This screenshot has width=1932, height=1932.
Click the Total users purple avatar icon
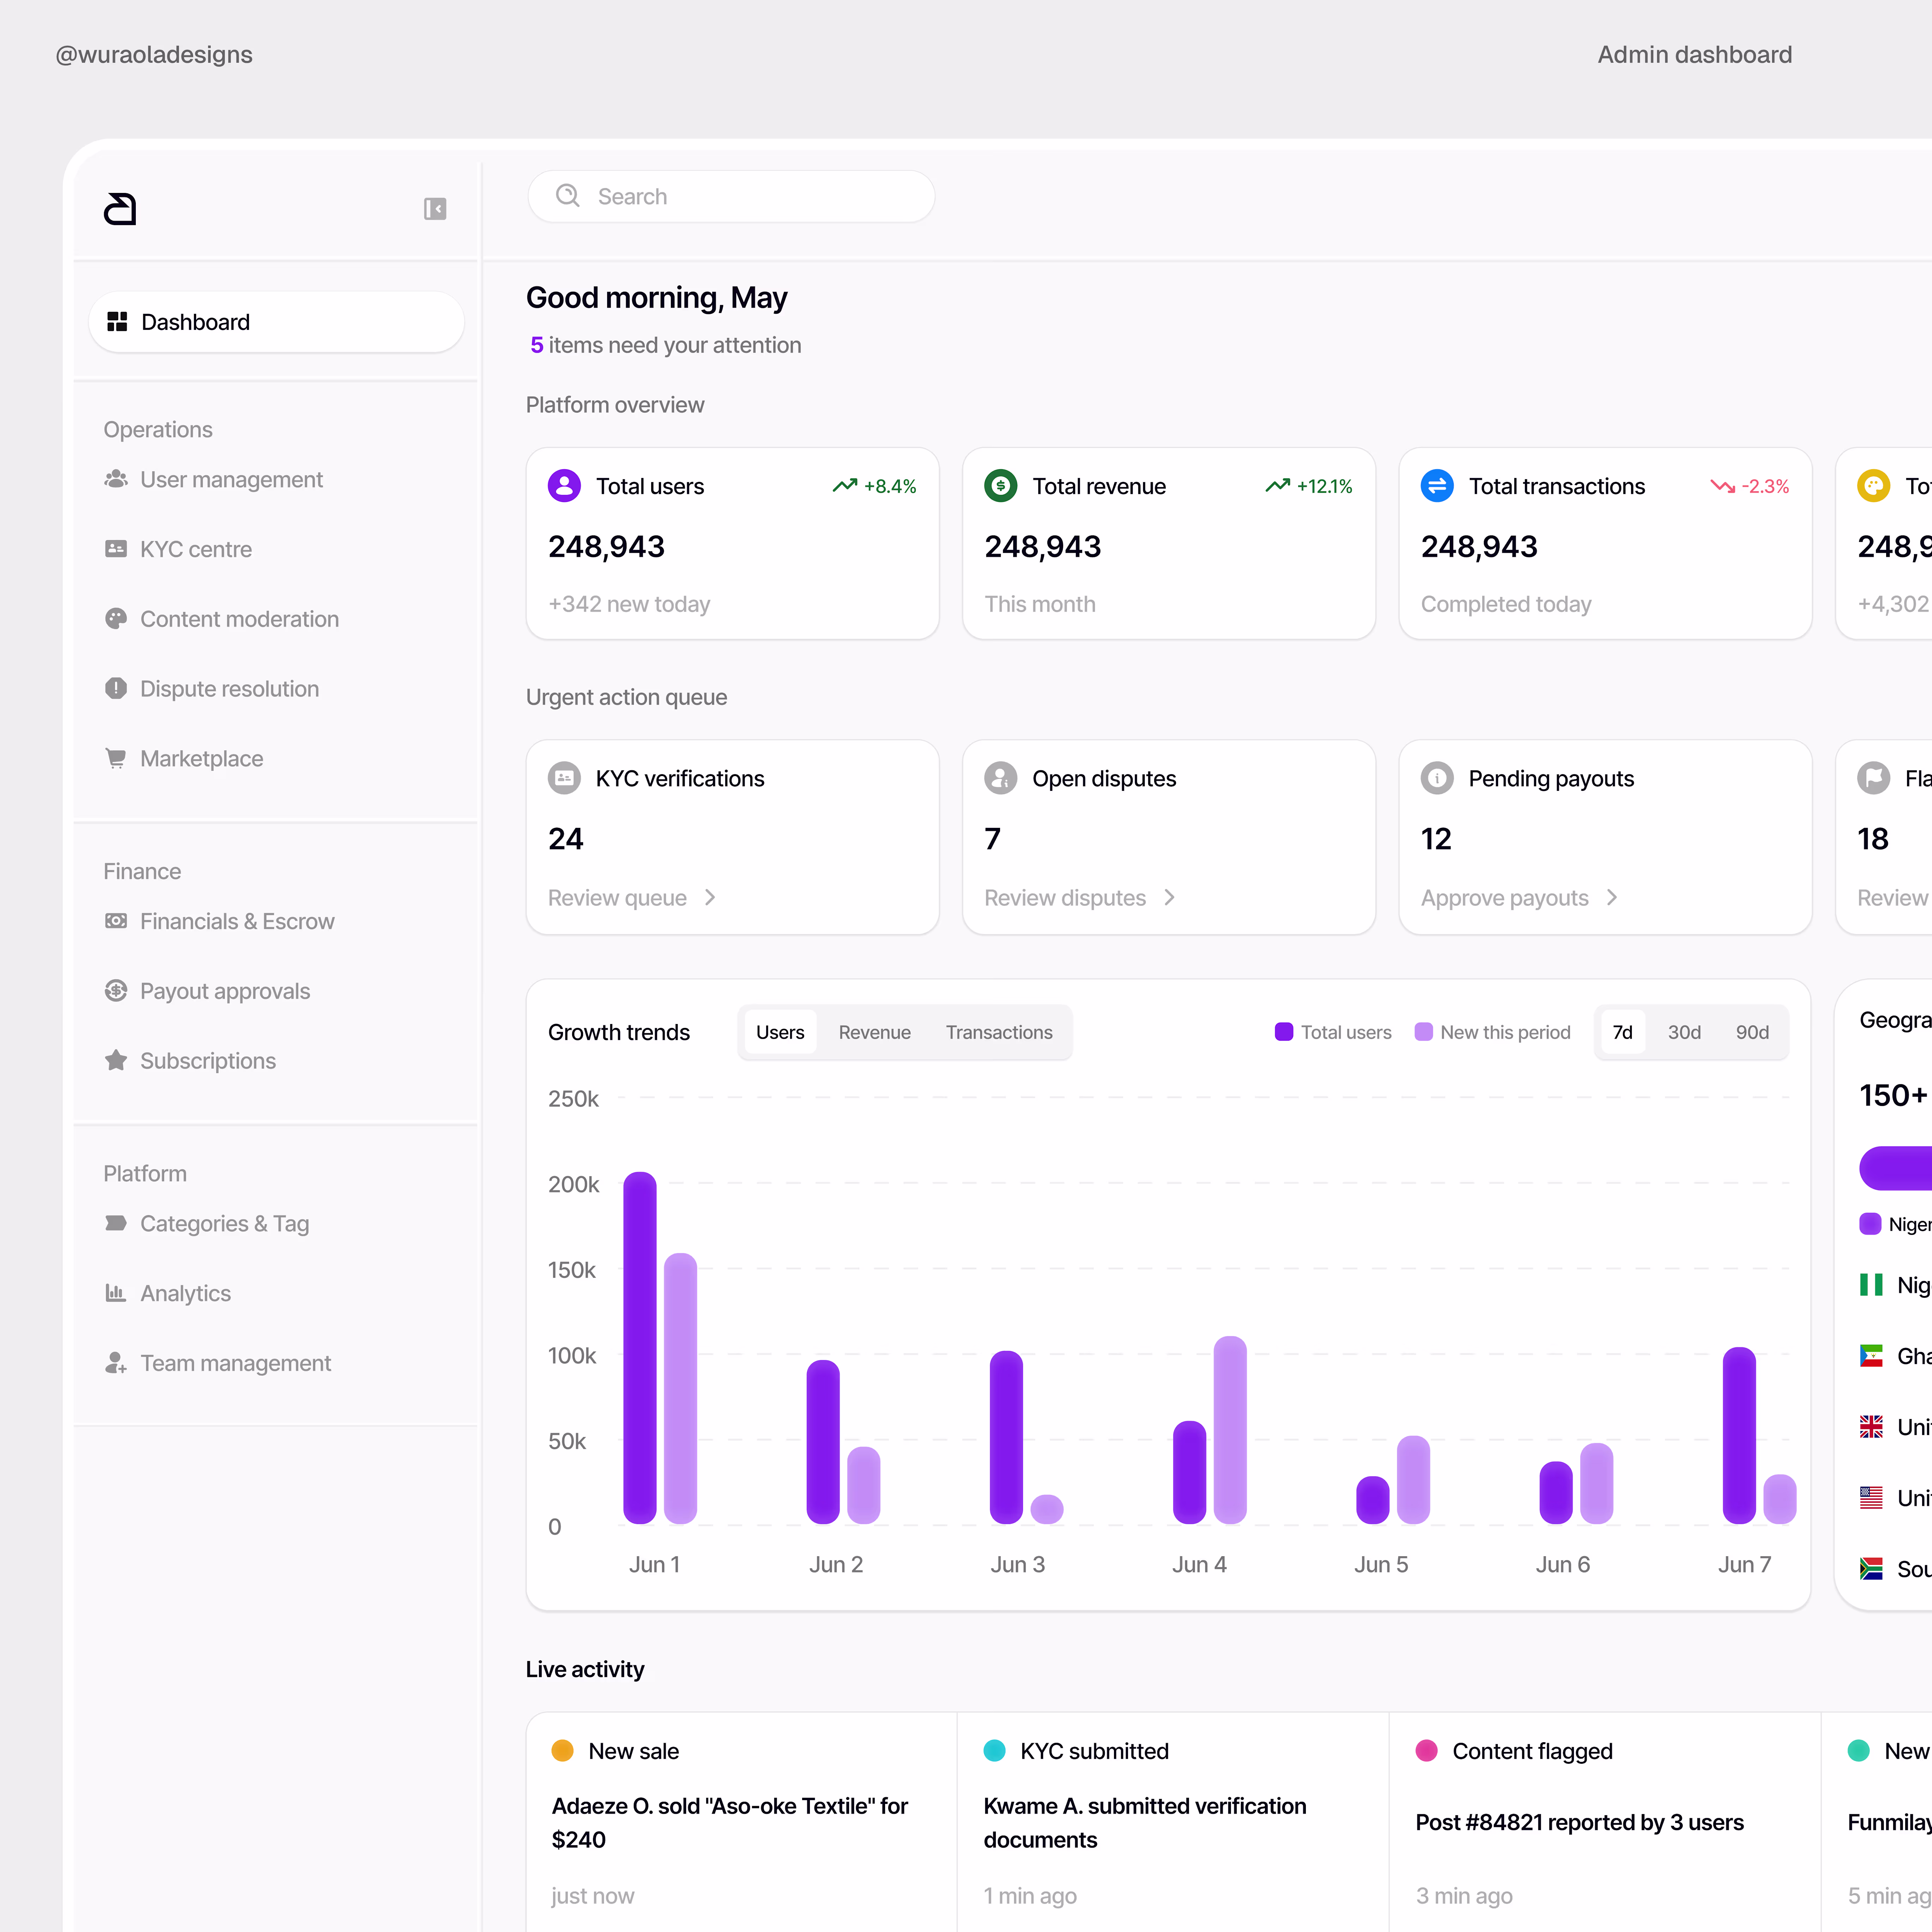(x=564, y=486)
